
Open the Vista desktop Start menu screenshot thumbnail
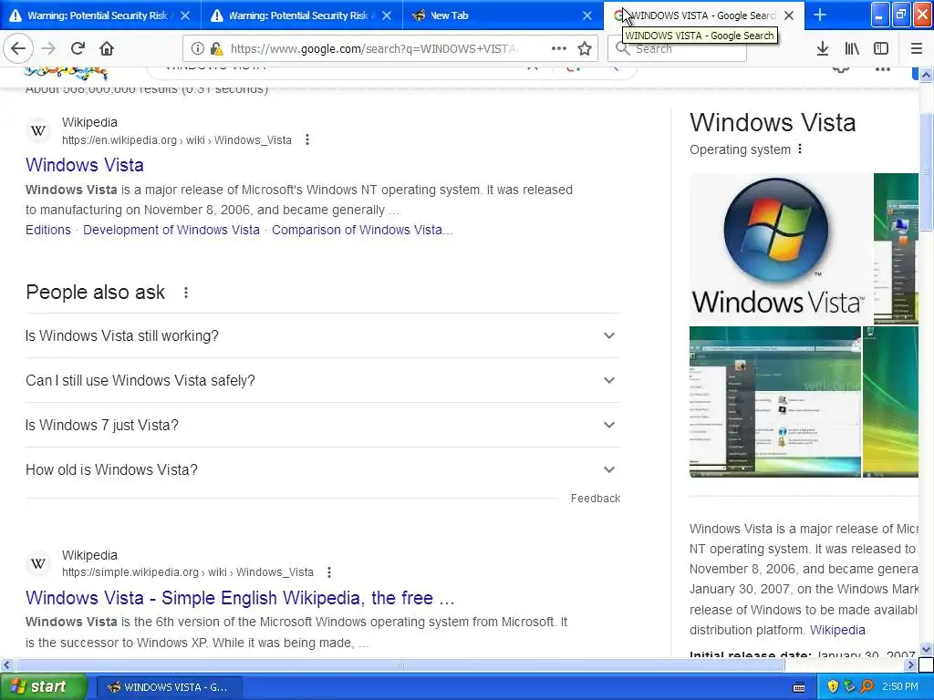[775, 402]
